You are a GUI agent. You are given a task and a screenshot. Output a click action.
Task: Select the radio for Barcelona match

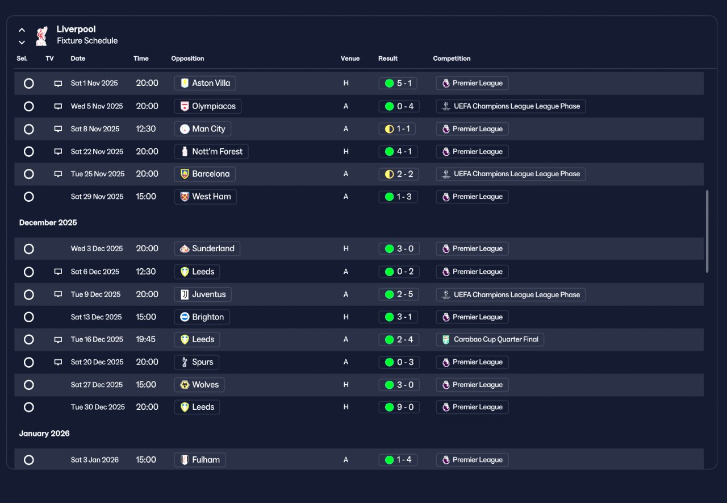pyautogui.click(x=29, y=174)
